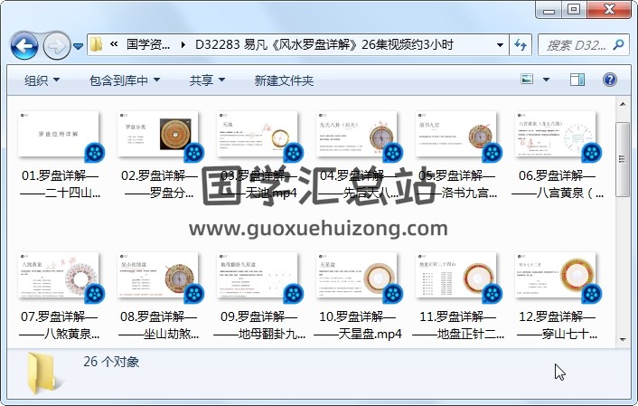Screen dimensions: 638x406
Task: Click file name 02.罗盘详解——罗盘分
Action: pos(159,184)
